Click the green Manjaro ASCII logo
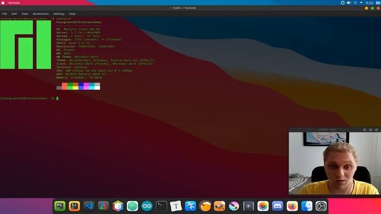 (26, 45)
